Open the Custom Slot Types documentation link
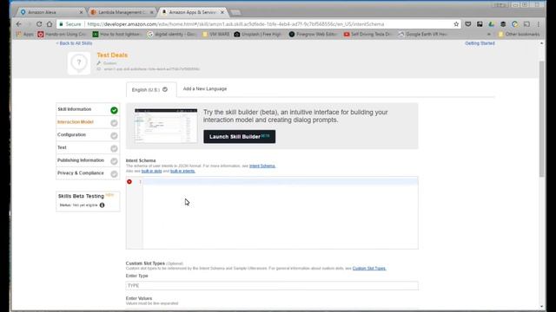The image size is (556, 312). coord(369,269)
